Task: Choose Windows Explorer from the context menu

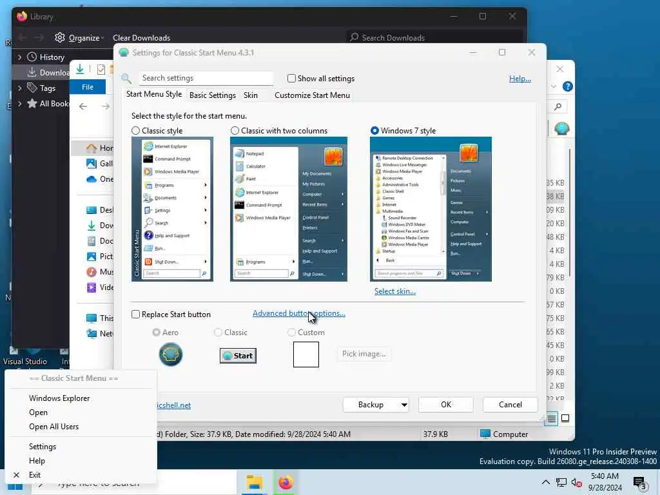Action: click(59, 398)
